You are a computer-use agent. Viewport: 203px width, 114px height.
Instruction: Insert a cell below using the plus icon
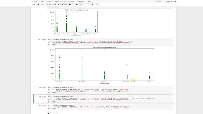click(x=38, y=5)
